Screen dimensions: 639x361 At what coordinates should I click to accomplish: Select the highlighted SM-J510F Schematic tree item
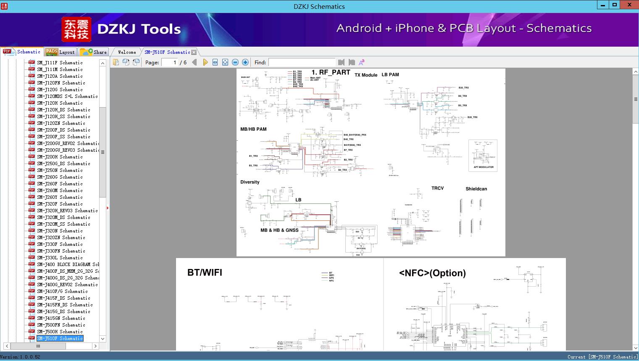(60, 338)
